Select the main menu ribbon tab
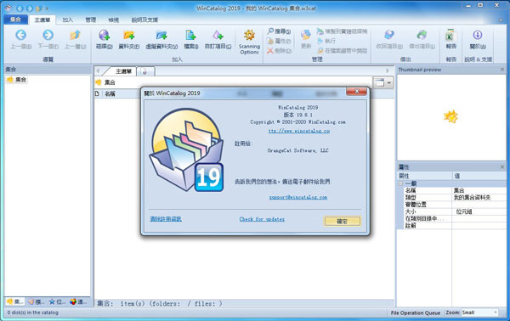The height and width of the screenshot is (321, 510). pyautogui.click(x=42, y=20)
